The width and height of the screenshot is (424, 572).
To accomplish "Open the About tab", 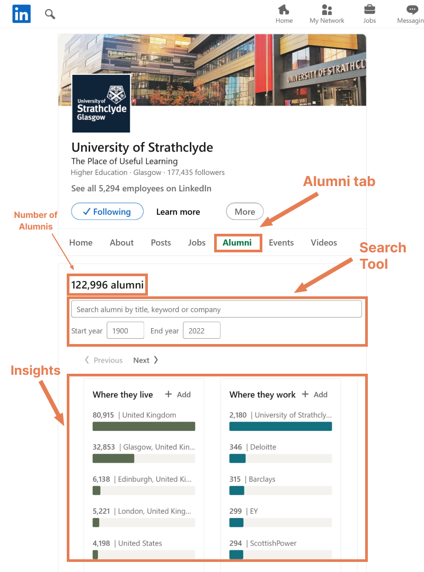I will pos(121,242).
